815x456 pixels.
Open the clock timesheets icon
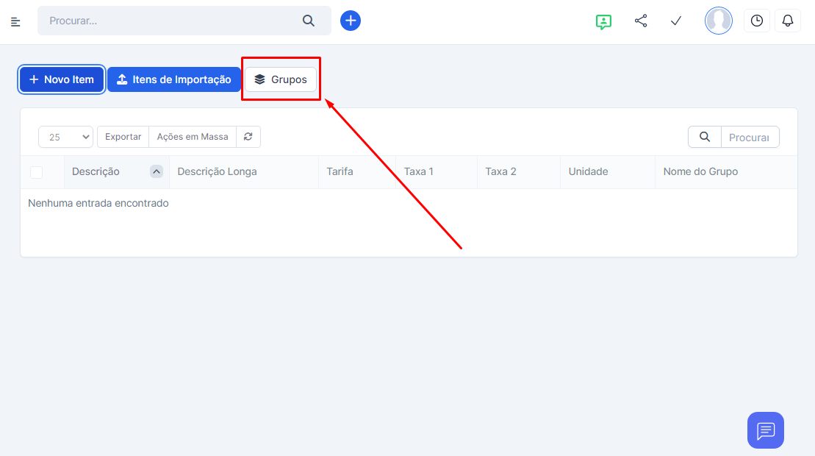756,21
